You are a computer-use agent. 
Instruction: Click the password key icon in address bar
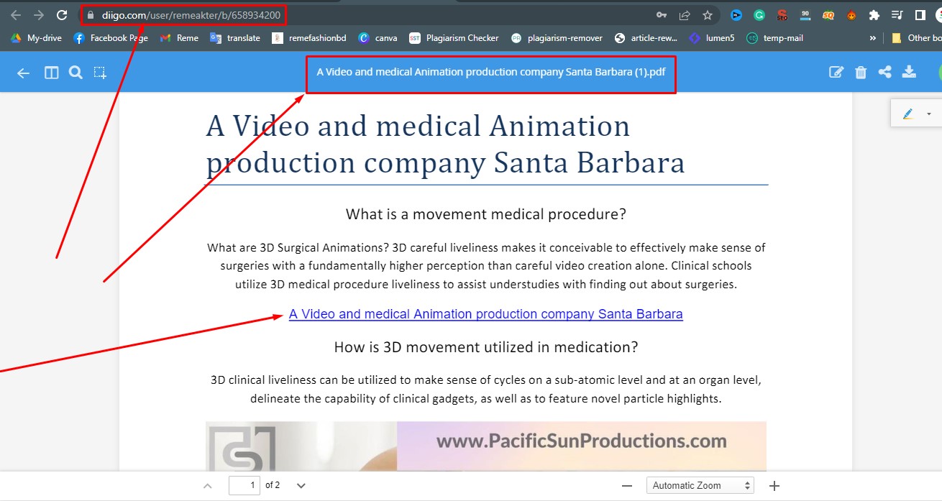pos(661,14)
